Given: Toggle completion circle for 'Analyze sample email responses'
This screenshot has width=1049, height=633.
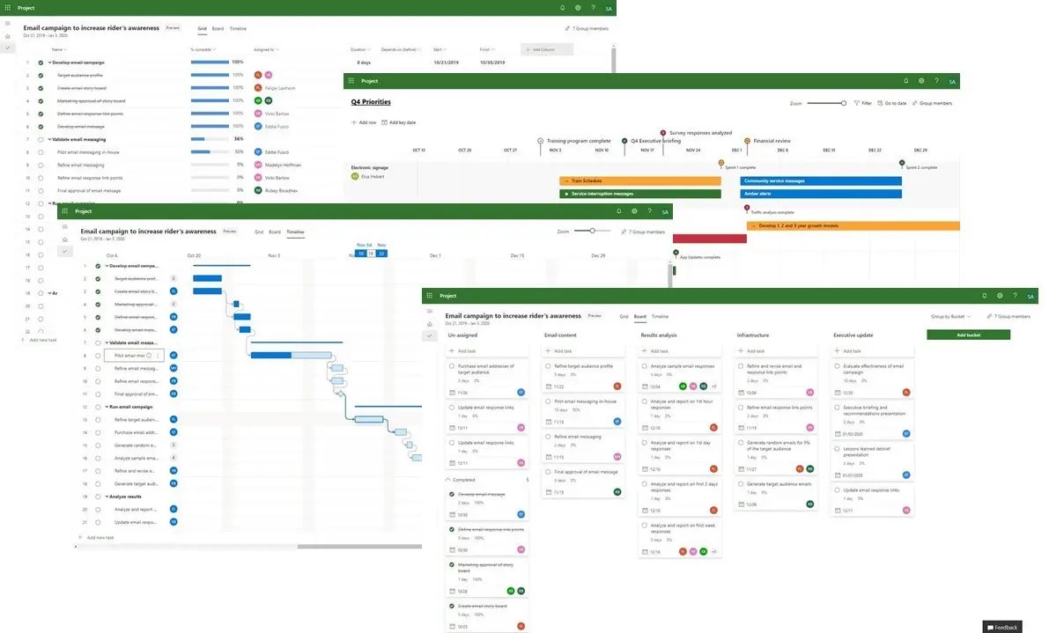Looking at the screenshot, I should click(x=645, y=366).
